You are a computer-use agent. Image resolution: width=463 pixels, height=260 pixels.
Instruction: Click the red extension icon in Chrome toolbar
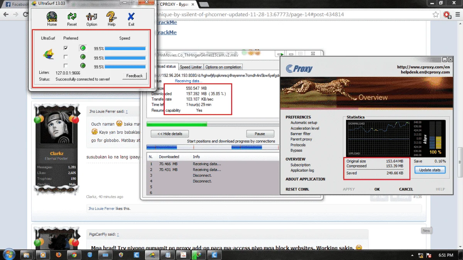[447, 15]
